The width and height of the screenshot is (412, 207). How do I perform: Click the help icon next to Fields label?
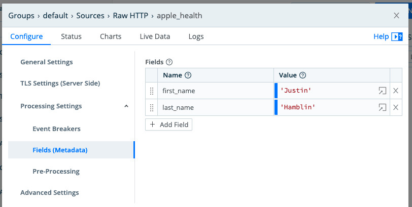[169, 62]
